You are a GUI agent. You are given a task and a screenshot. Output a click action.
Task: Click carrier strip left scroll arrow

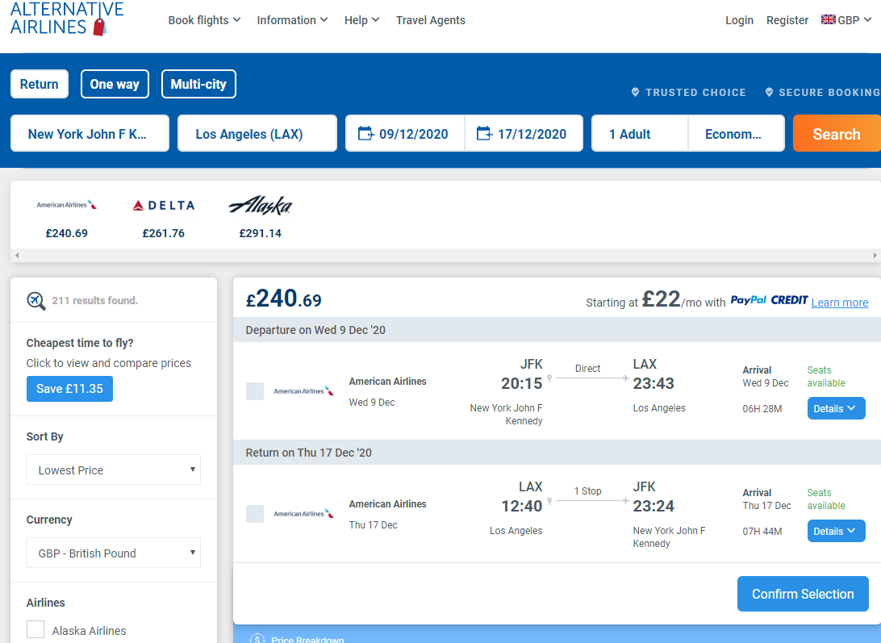[17, 255]
